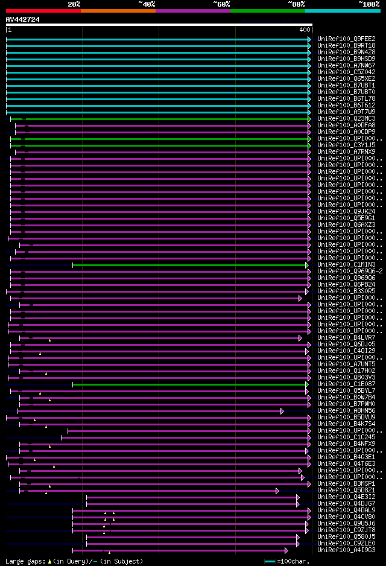This screenshot has width=386, height=566.
Task: Select the query name AV442724
Action: tap(23, 19)
